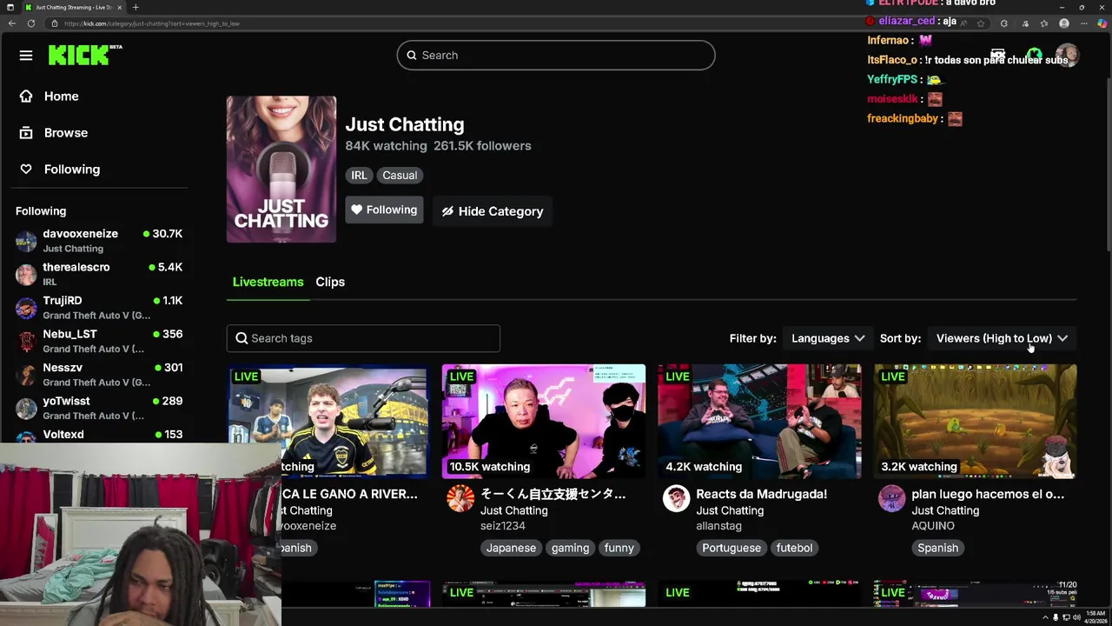
Task: Open davooxeneize followed channel
Action: (100, 241)
